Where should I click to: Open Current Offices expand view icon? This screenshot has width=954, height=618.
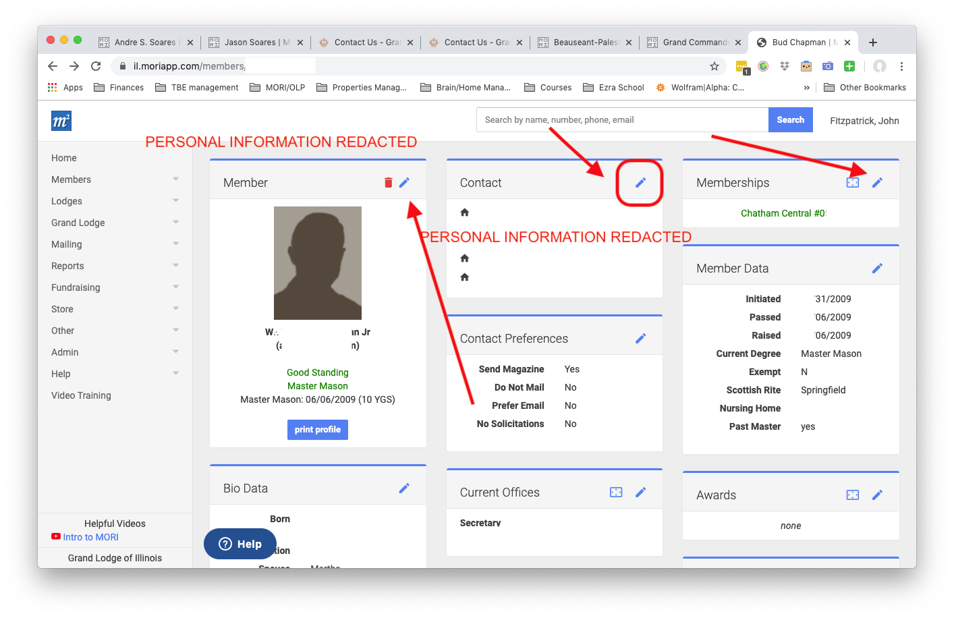point(616,493)
